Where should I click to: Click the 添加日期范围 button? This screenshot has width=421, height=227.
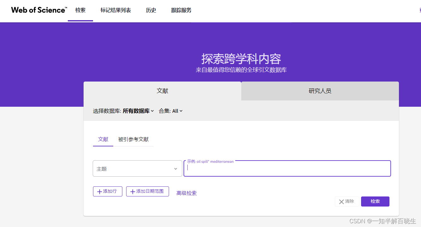tap(148, 191)
